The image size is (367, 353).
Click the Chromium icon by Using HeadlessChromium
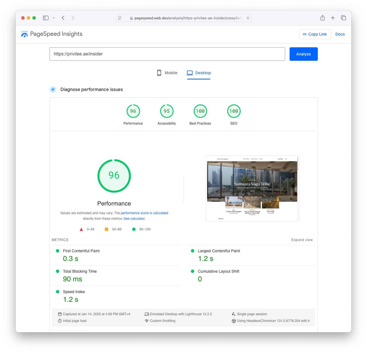[x=234, y=321]
